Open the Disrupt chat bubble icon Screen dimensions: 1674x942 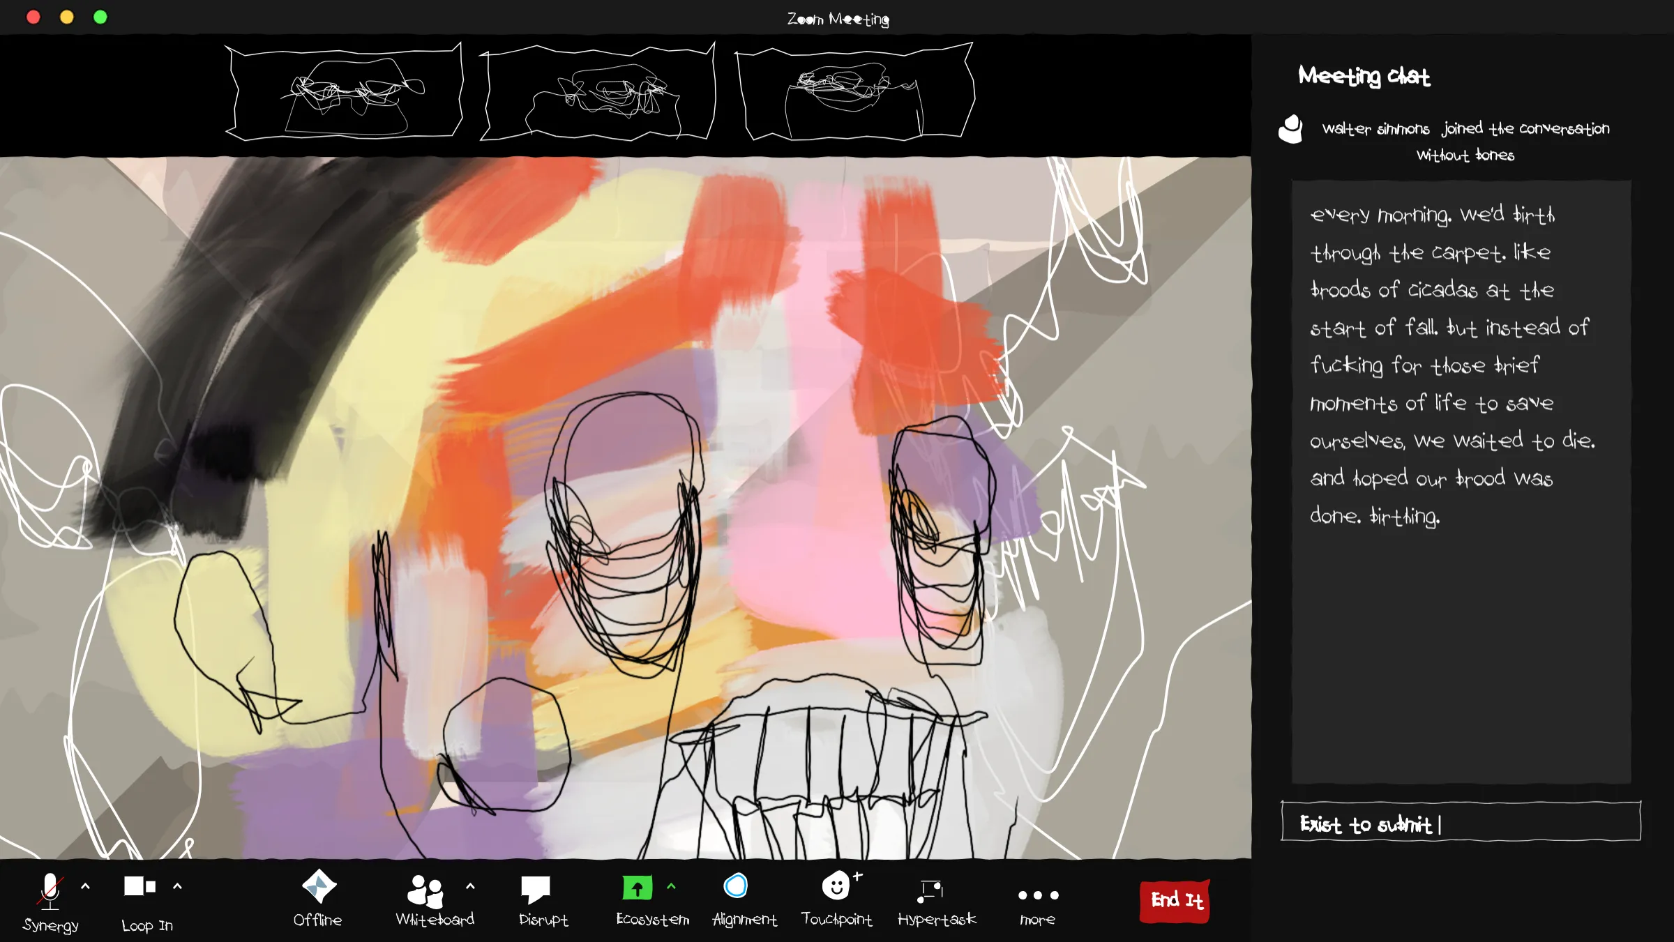[535, 890]
